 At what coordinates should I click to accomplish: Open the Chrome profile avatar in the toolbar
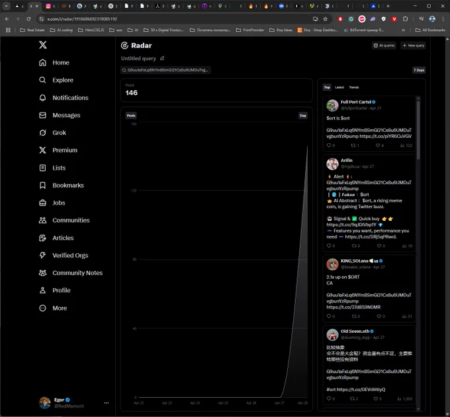(432, 19)
